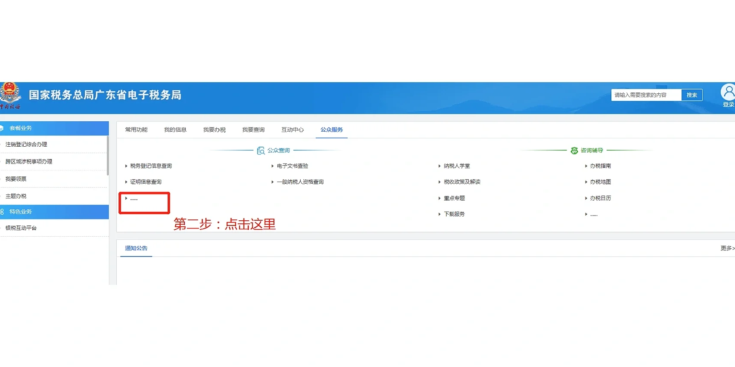Click arrow bullet beside 下载服务

click(x=439, y=214)
